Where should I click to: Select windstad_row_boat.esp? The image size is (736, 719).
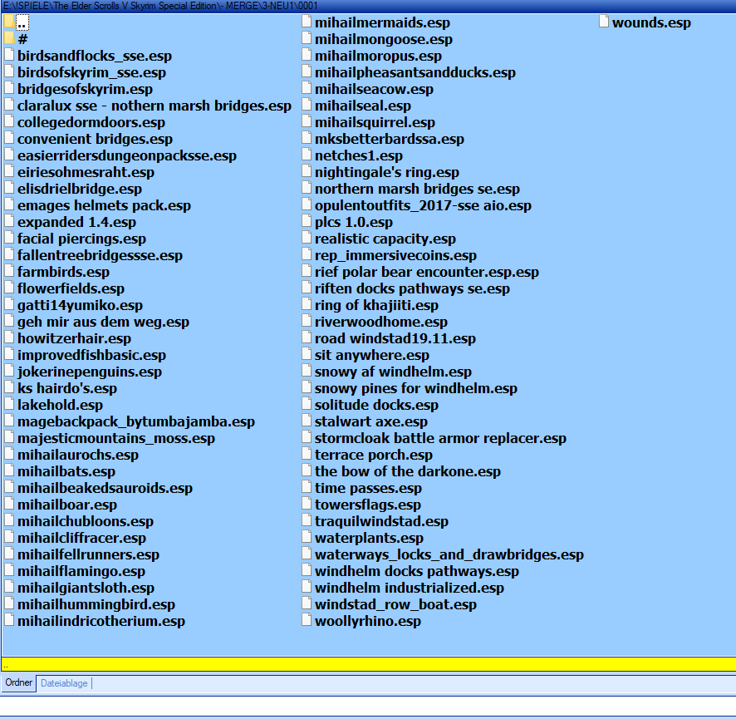[395, 604]
